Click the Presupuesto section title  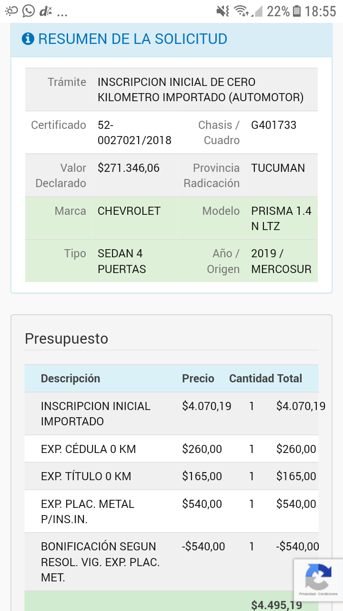pyautogui.click(x=66, y=338)
